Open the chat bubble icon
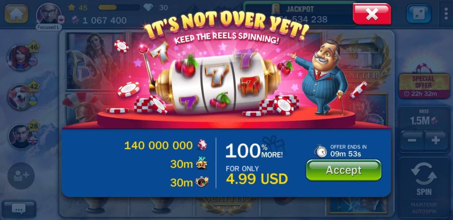Screen dimensions: 453x220 click(x=19, y=208)
